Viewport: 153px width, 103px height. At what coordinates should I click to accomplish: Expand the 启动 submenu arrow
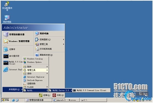tap(47, 73)
